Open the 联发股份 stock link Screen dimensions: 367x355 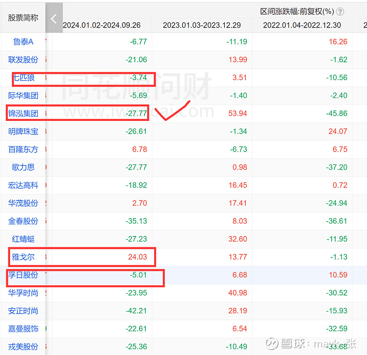pyautogui.click(x=23, y=60)
